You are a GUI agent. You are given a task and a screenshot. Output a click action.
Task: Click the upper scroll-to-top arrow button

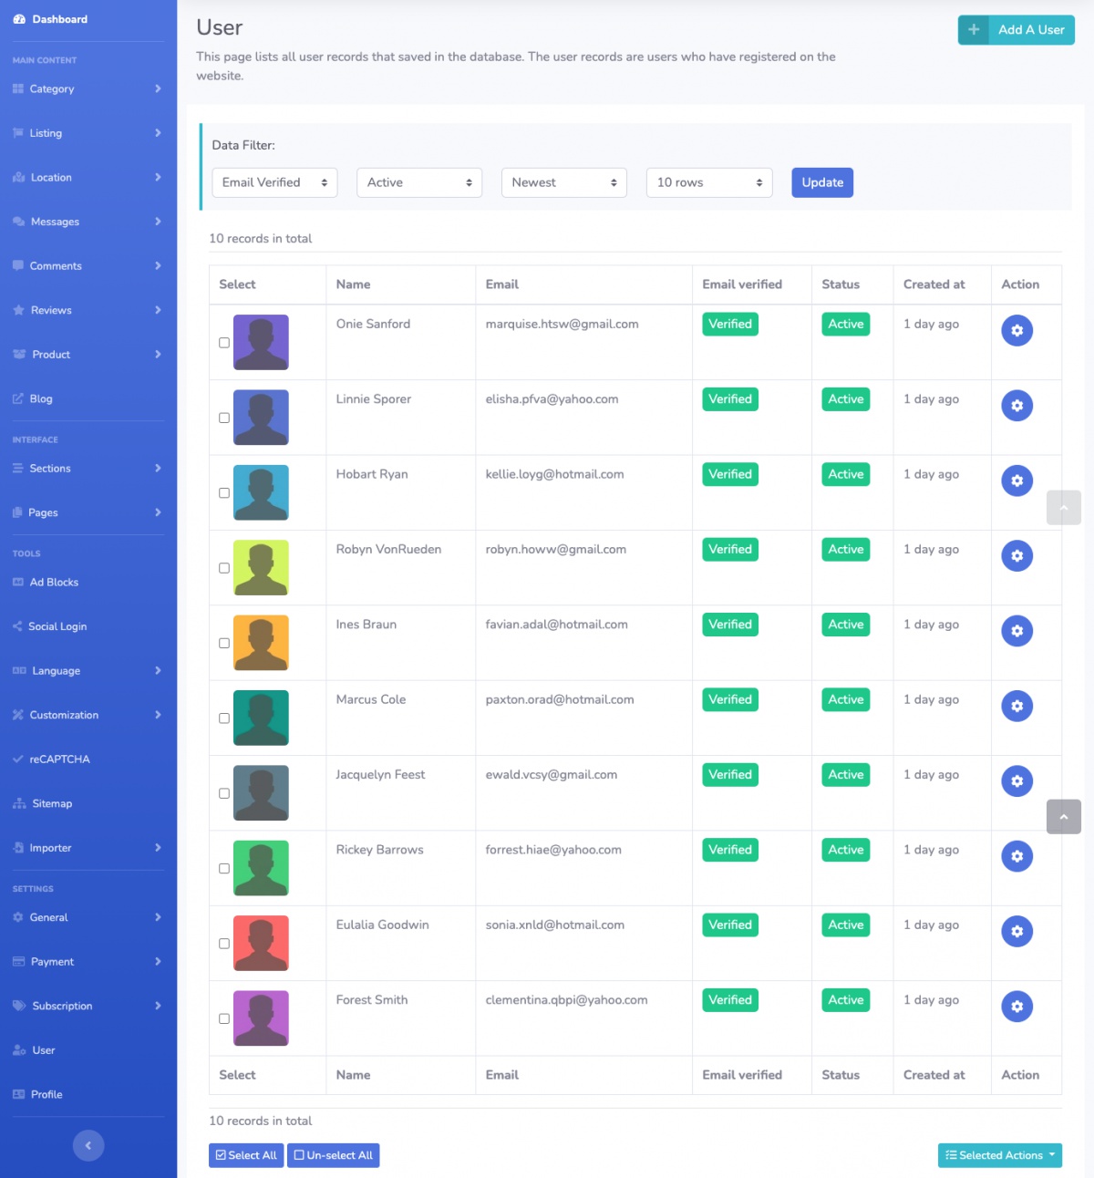1063,508
